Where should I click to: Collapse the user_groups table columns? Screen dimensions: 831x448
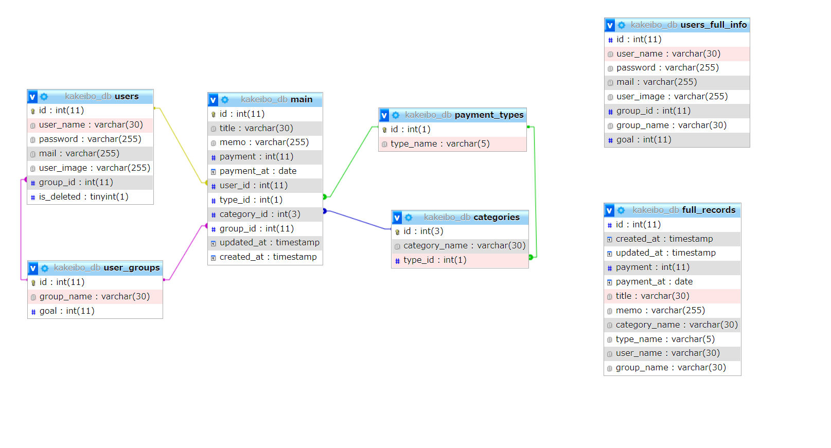tap(33, 268)
